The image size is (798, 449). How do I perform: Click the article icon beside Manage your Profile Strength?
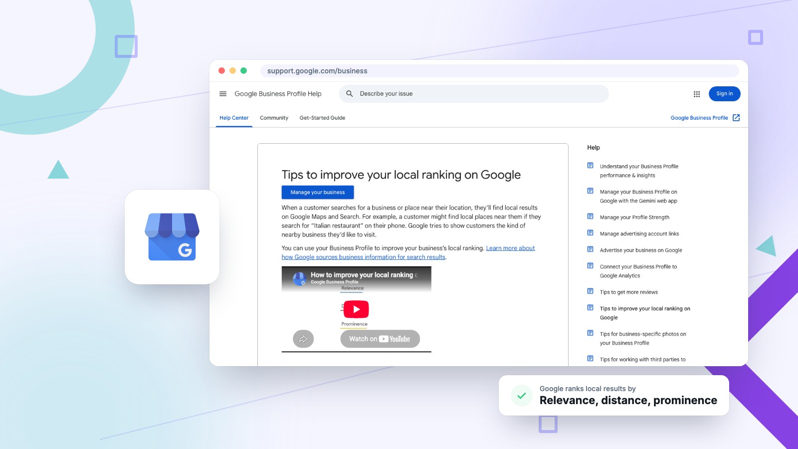point(590,217)
